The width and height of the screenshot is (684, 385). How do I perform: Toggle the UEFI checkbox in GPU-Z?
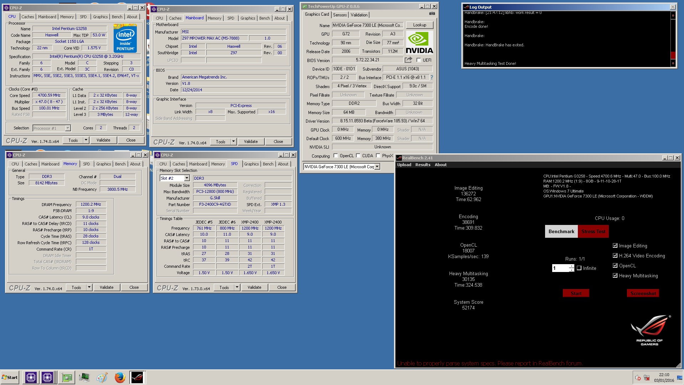[x=419, y=60]
